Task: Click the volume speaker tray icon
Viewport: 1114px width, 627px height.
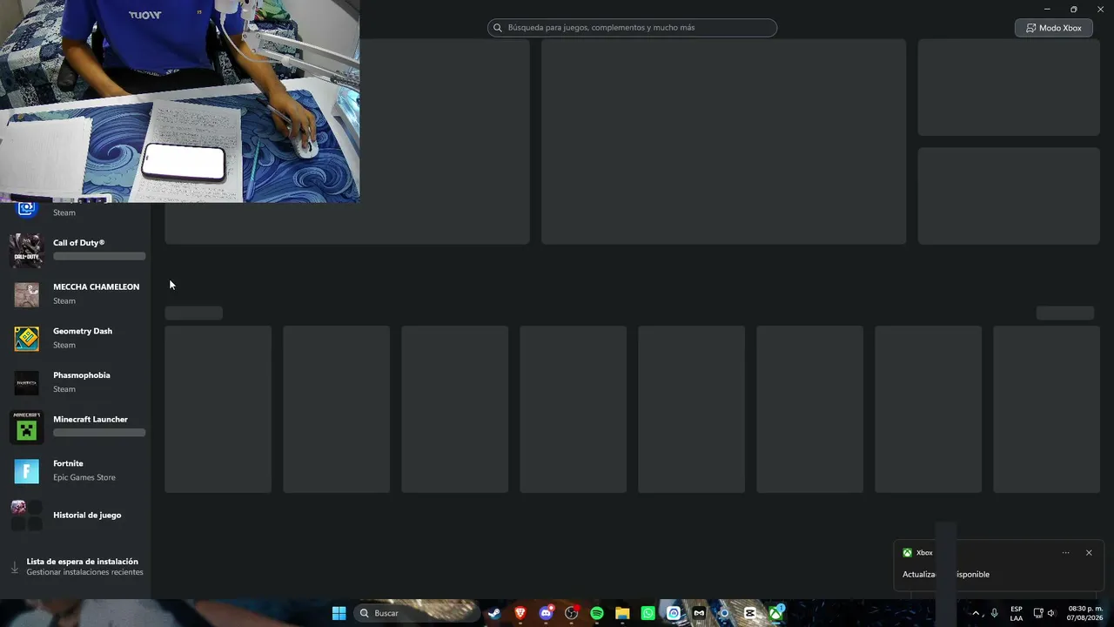Action: click(x=1051, y=613)
